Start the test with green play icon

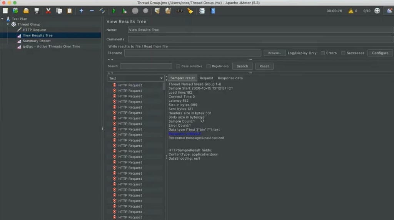pyautogui.click(x=114, y=11)
